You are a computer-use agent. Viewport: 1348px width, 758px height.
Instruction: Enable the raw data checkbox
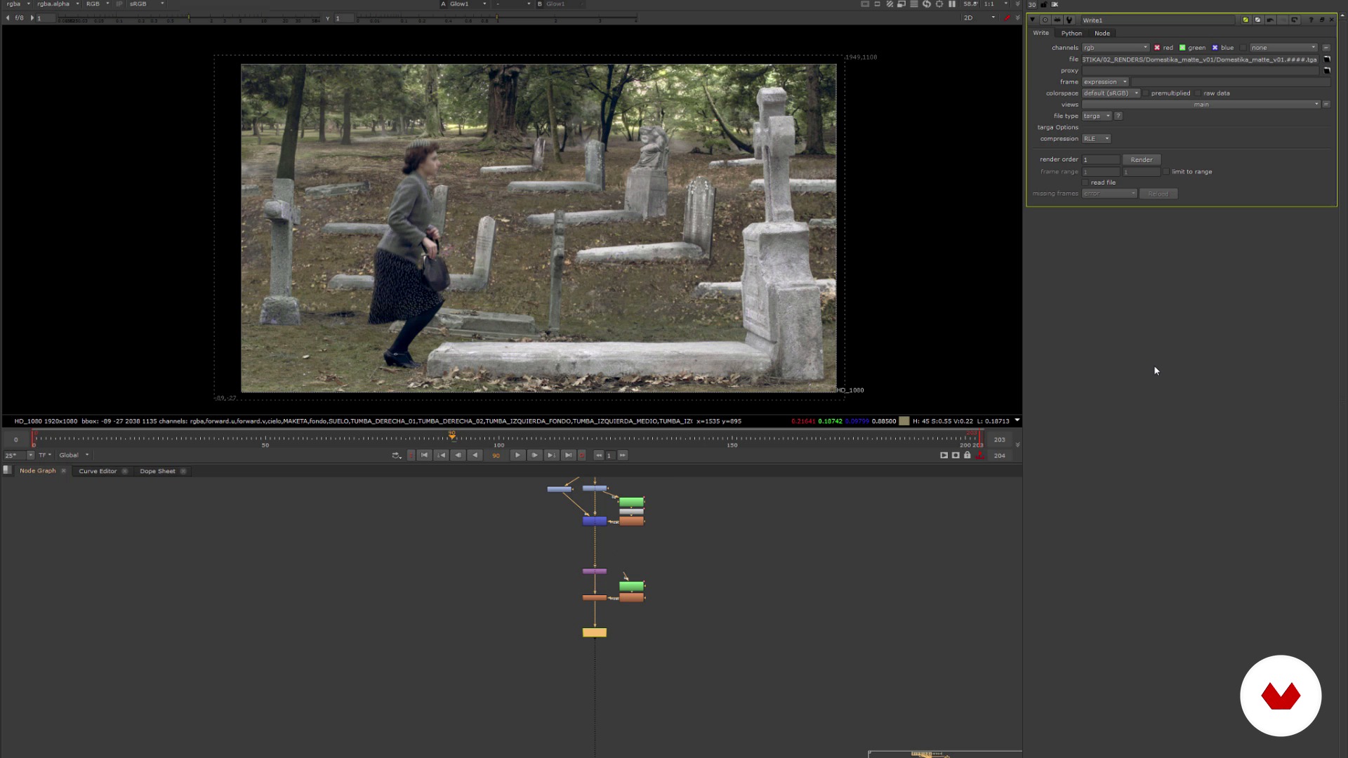coord(1198,93)
